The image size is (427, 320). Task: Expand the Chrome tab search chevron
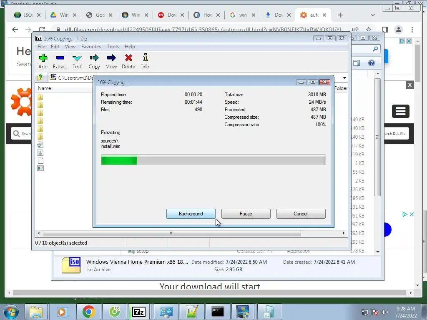tap(373, 15)
